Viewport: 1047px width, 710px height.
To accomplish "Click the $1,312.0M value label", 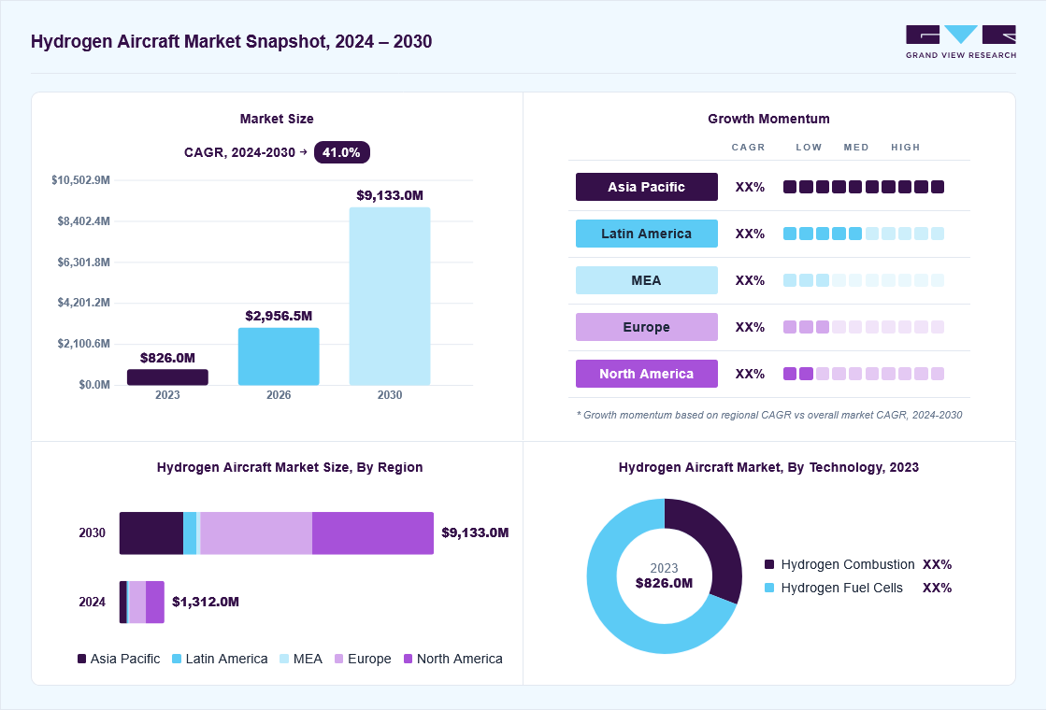I will [x=206, y=602].
